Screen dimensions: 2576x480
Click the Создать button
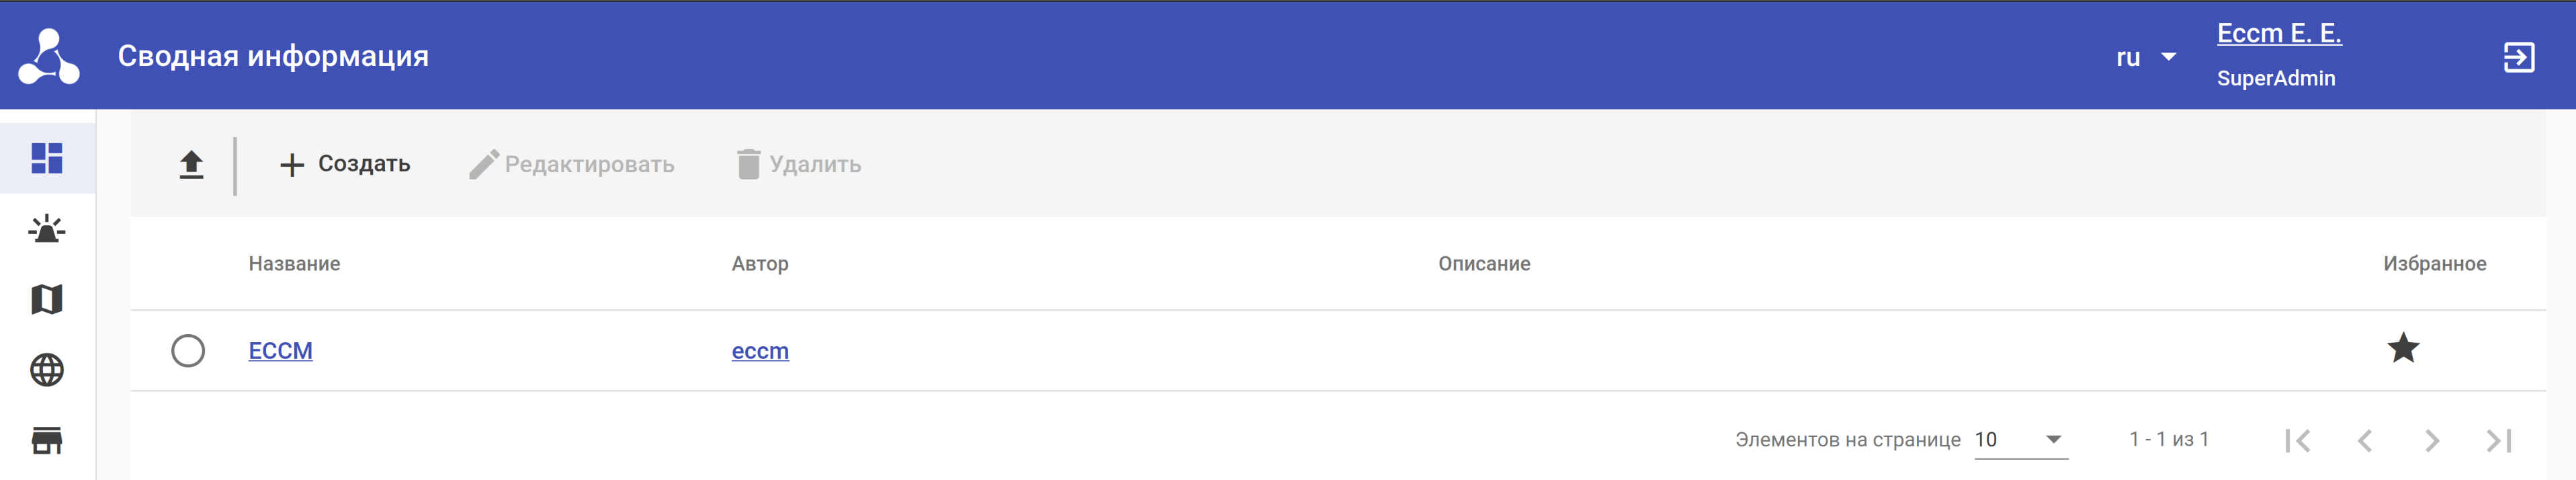tap(345, 164)
